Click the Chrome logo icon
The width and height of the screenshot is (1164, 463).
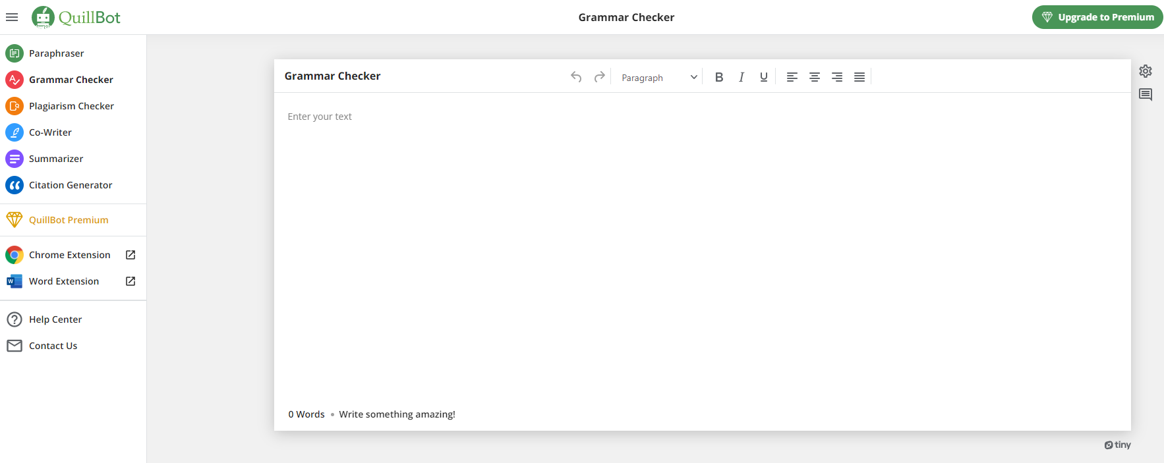[x=15, y=255]
